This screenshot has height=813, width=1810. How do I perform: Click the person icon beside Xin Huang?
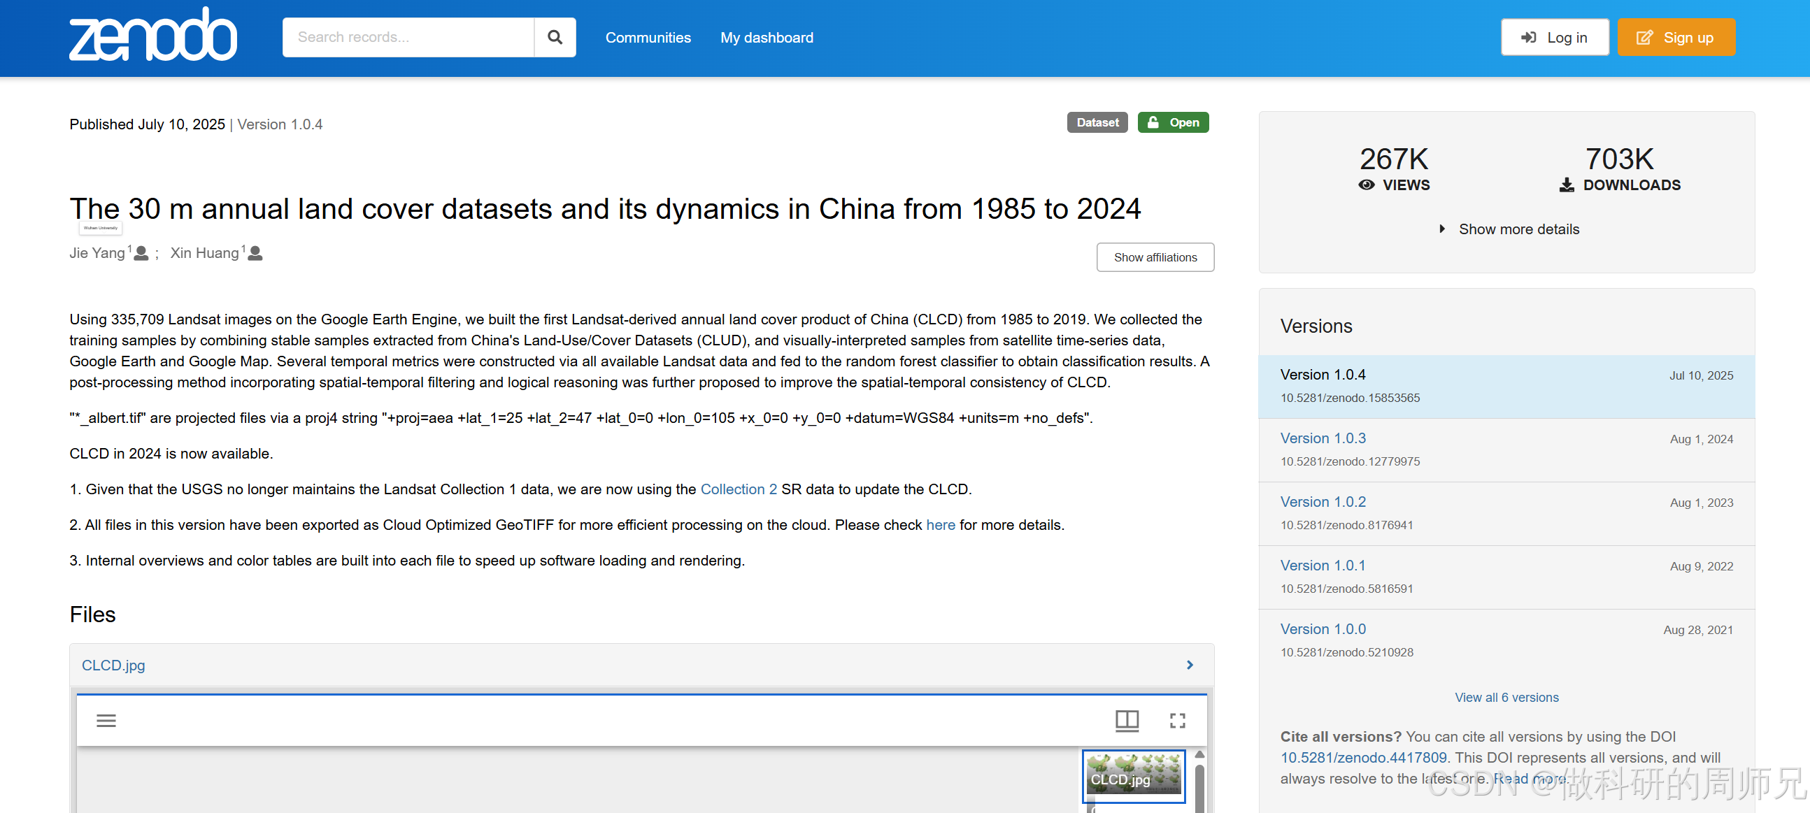[255, 254]
